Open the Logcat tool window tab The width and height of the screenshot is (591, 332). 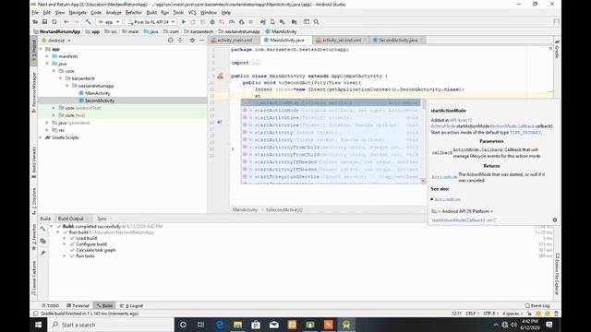click(131, 305)
